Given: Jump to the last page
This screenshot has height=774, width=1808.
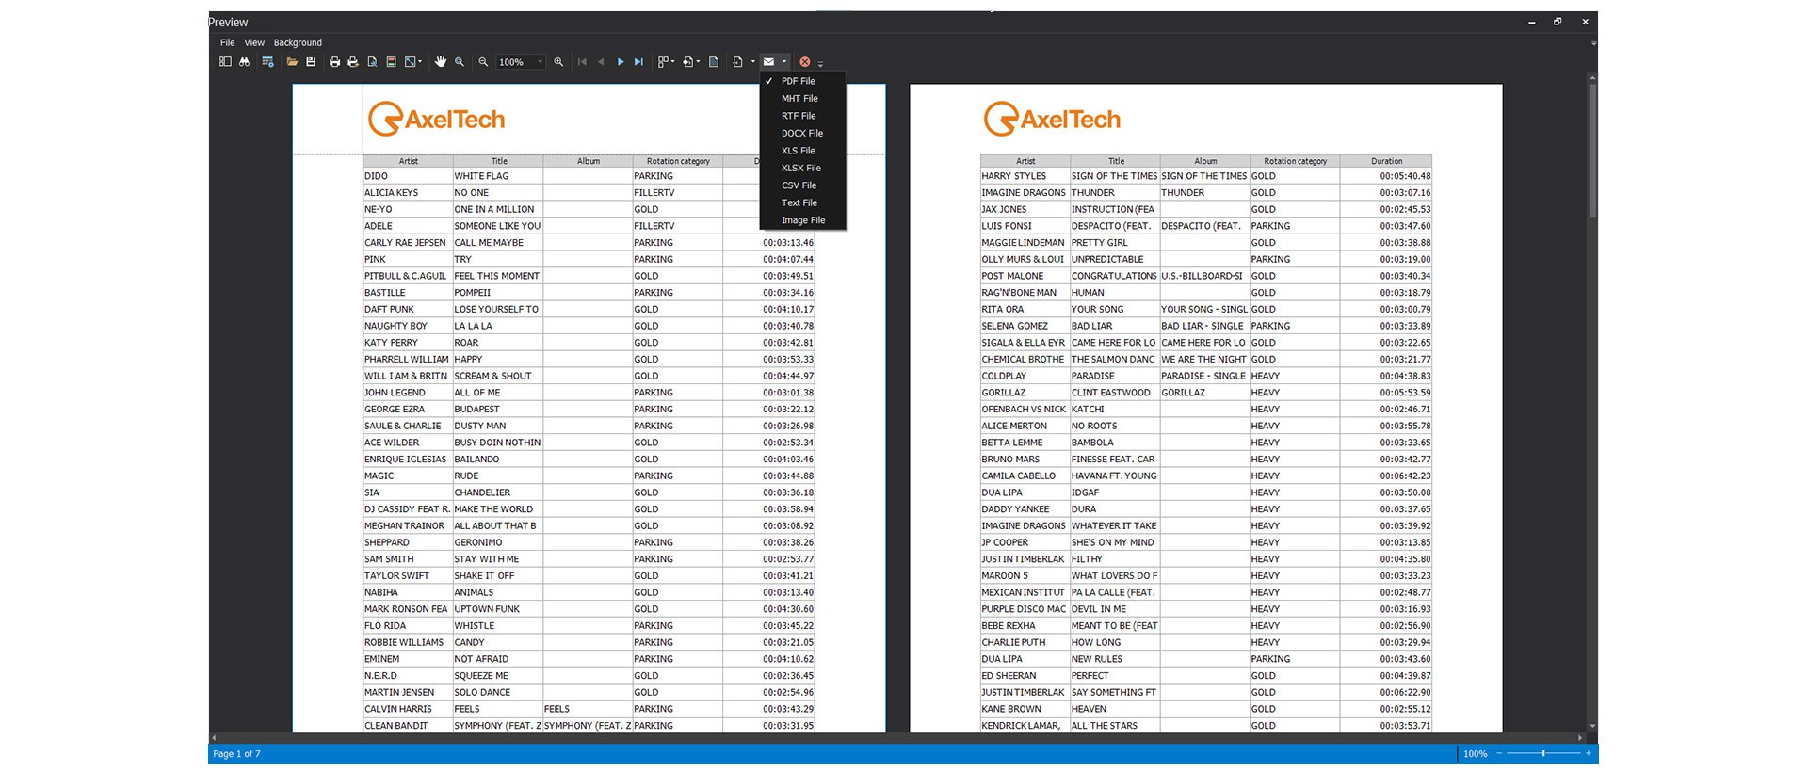Looking at the screenshot, I should (x=638, y=62).
